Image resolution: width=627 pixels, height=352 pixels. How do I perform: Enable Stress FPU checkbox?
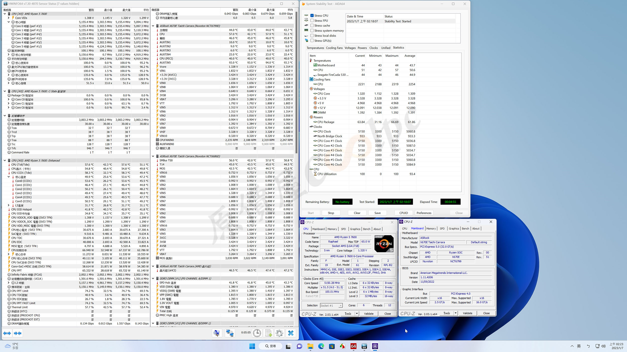(x=312, y=21)
